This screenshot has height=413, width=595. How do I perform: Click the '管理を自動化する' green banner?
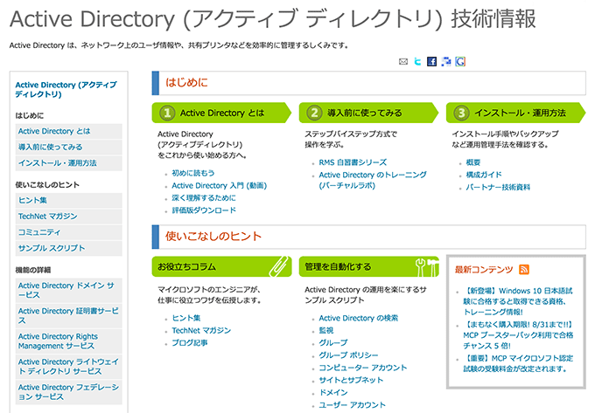click(368, 266)
